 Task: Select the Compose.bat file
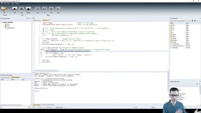(176, 44)
